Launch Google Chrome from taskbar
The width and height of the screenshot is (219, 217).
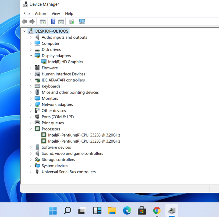[x=157, y=210]
